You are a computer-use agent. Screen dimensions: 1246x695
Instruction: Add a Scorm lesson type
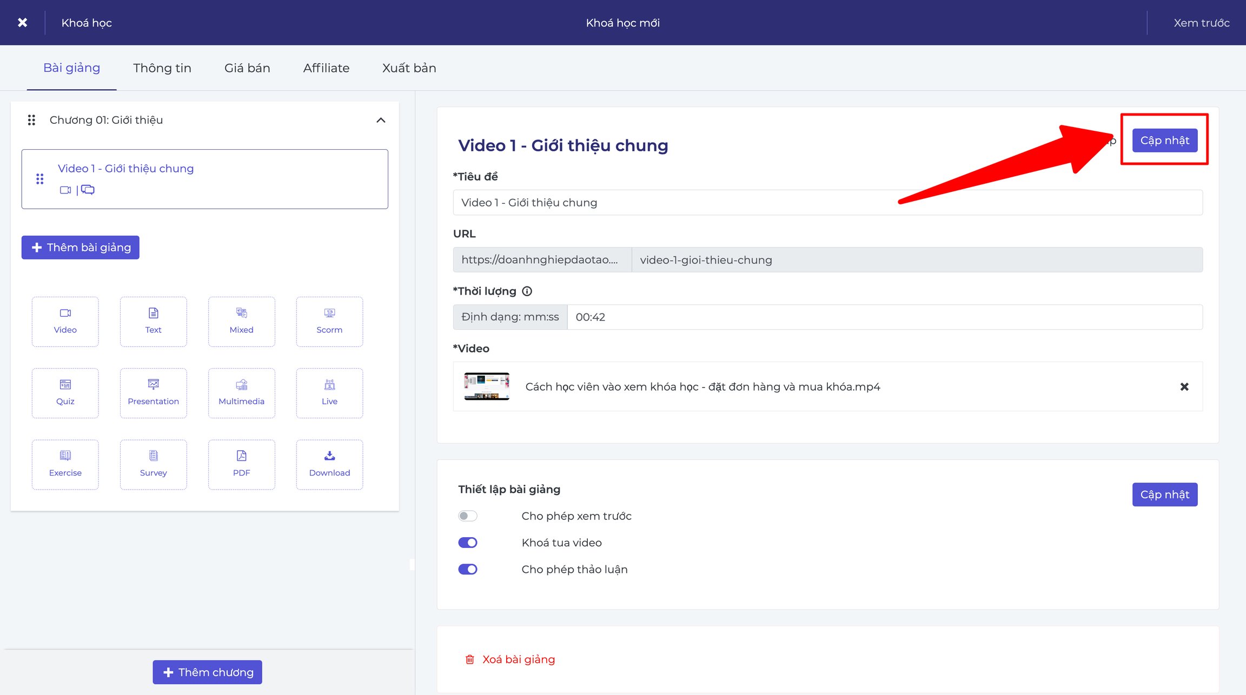click(329, 322)
